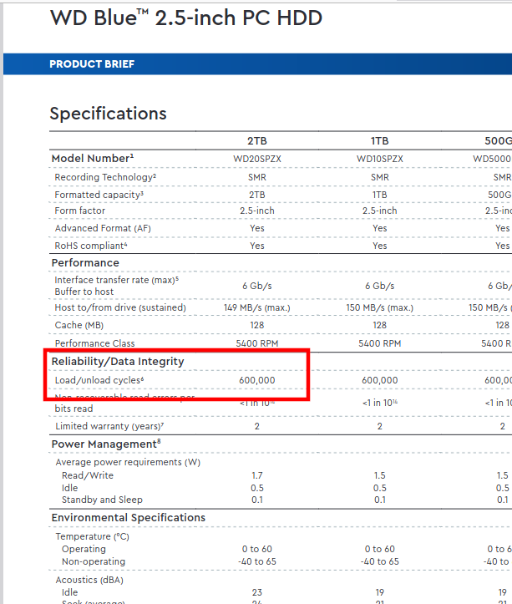Click the Specifications heading

point(108,114)
